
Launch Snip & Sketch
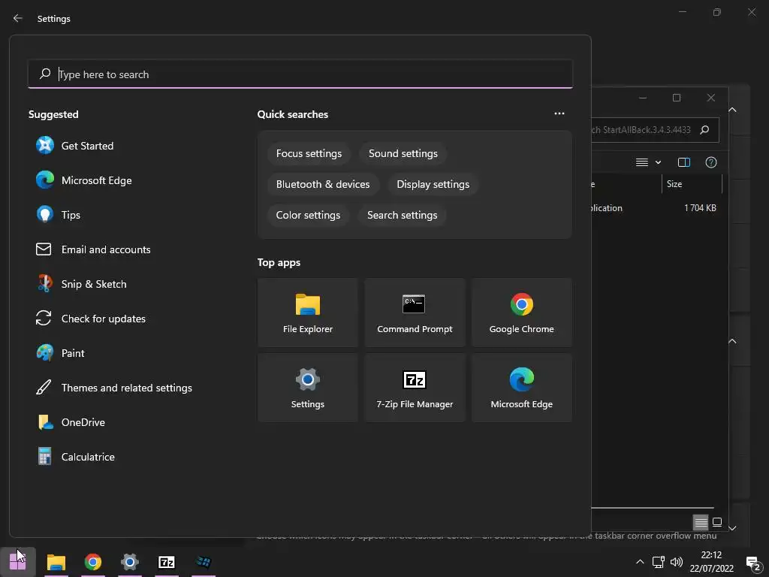pos(81,284)
